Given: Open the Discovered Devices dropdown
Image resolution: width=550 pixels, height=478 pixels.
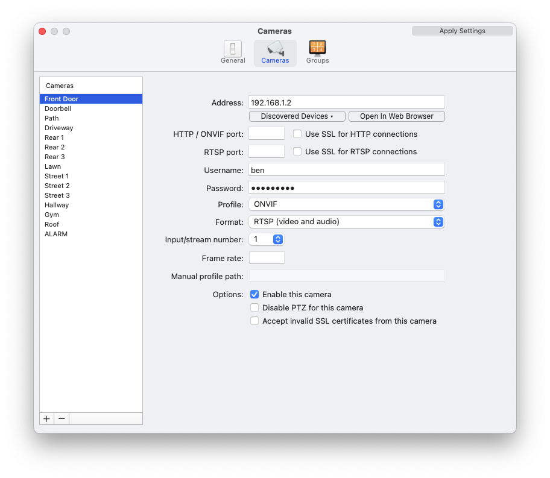Looking at the screenshot, I should 297,116.
